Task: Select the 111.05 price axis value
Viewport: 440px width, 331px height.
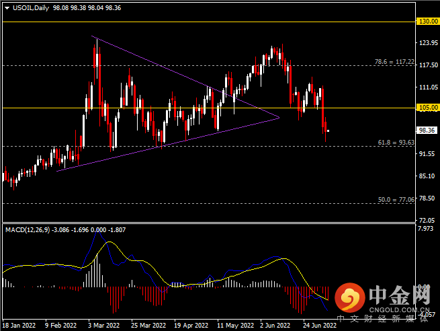Action: [429, 87]
